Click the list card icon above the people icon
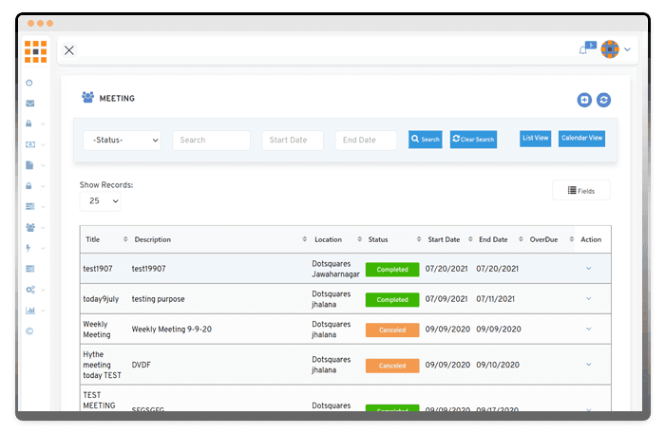The height and width of the screenshot is (434, 665). coord(30,206)
